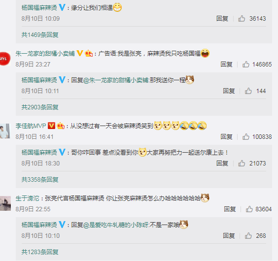Open 李佳航MVP's avatar photo
Image resolution: width=278 pixels, height=261 pixels.
(x=5, y=131)
